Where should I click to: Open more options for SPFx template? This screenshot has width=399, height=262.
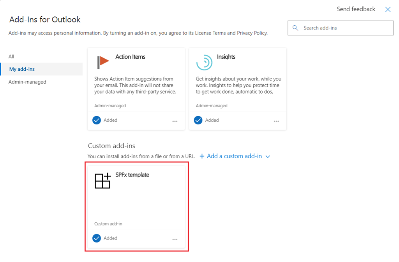point(175,238)
